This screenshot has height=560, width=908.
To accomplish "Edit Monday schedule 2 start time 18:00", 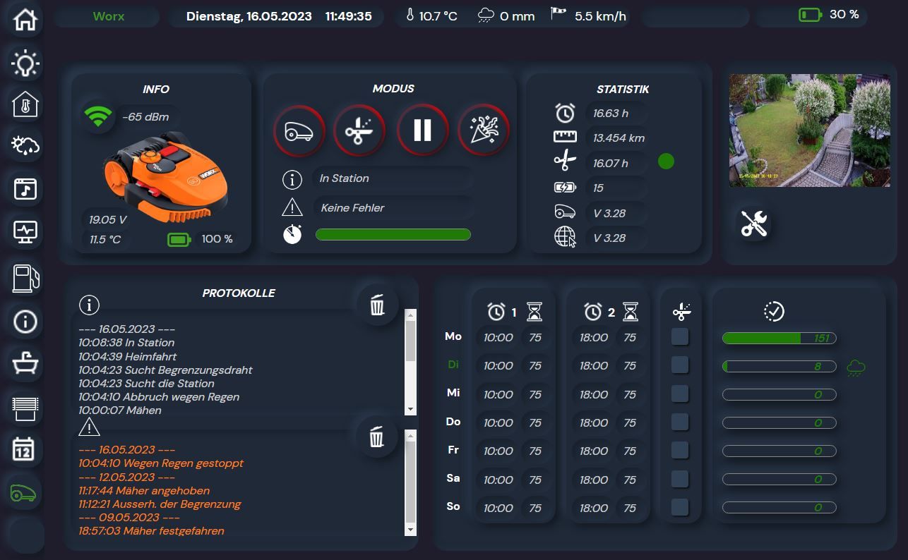I will [593, 338].
